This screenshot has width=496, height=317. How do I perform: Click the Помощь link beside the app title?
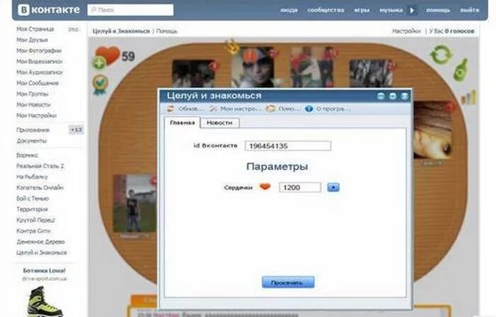167,31
